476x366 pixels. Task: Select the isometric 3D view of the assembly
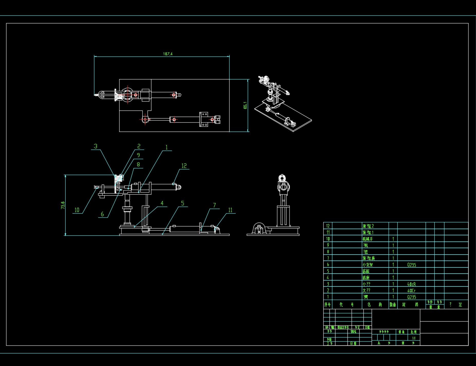pos(283,104)
